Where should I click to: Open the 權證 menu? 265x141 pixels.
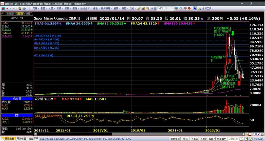coord(76,8)
